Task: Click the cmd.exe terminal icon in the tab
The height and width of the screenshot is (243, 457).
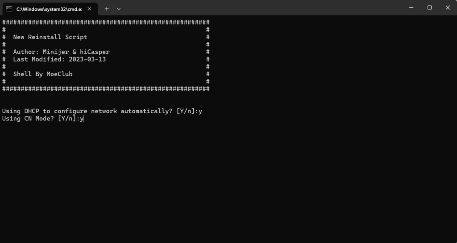Action: 9,9
